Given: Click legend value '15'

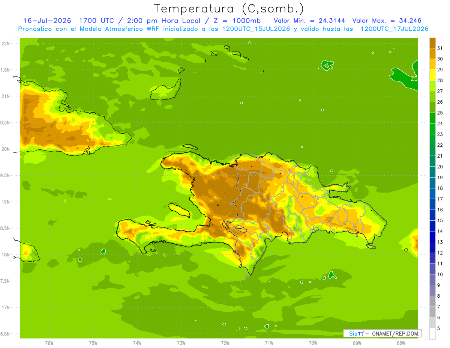Looking at the screenshot, I should point(440,221).
